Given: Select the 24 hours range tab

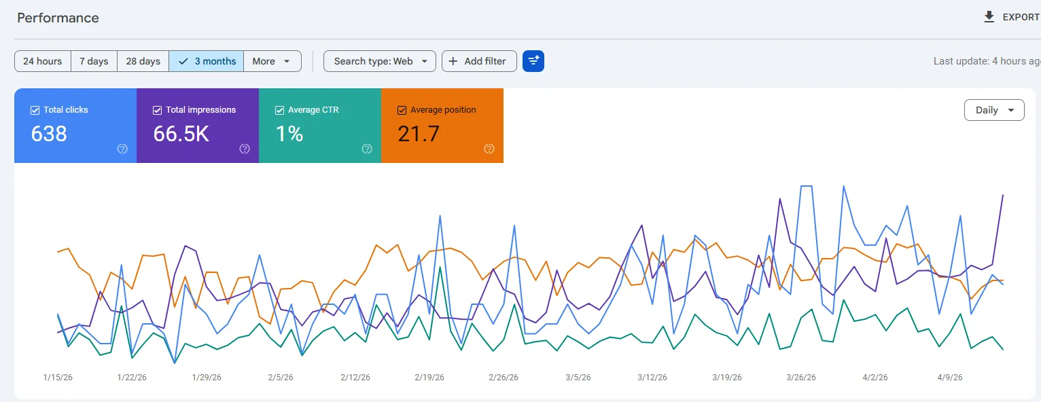Looking at the screenshot, I should tap(43, 61).
